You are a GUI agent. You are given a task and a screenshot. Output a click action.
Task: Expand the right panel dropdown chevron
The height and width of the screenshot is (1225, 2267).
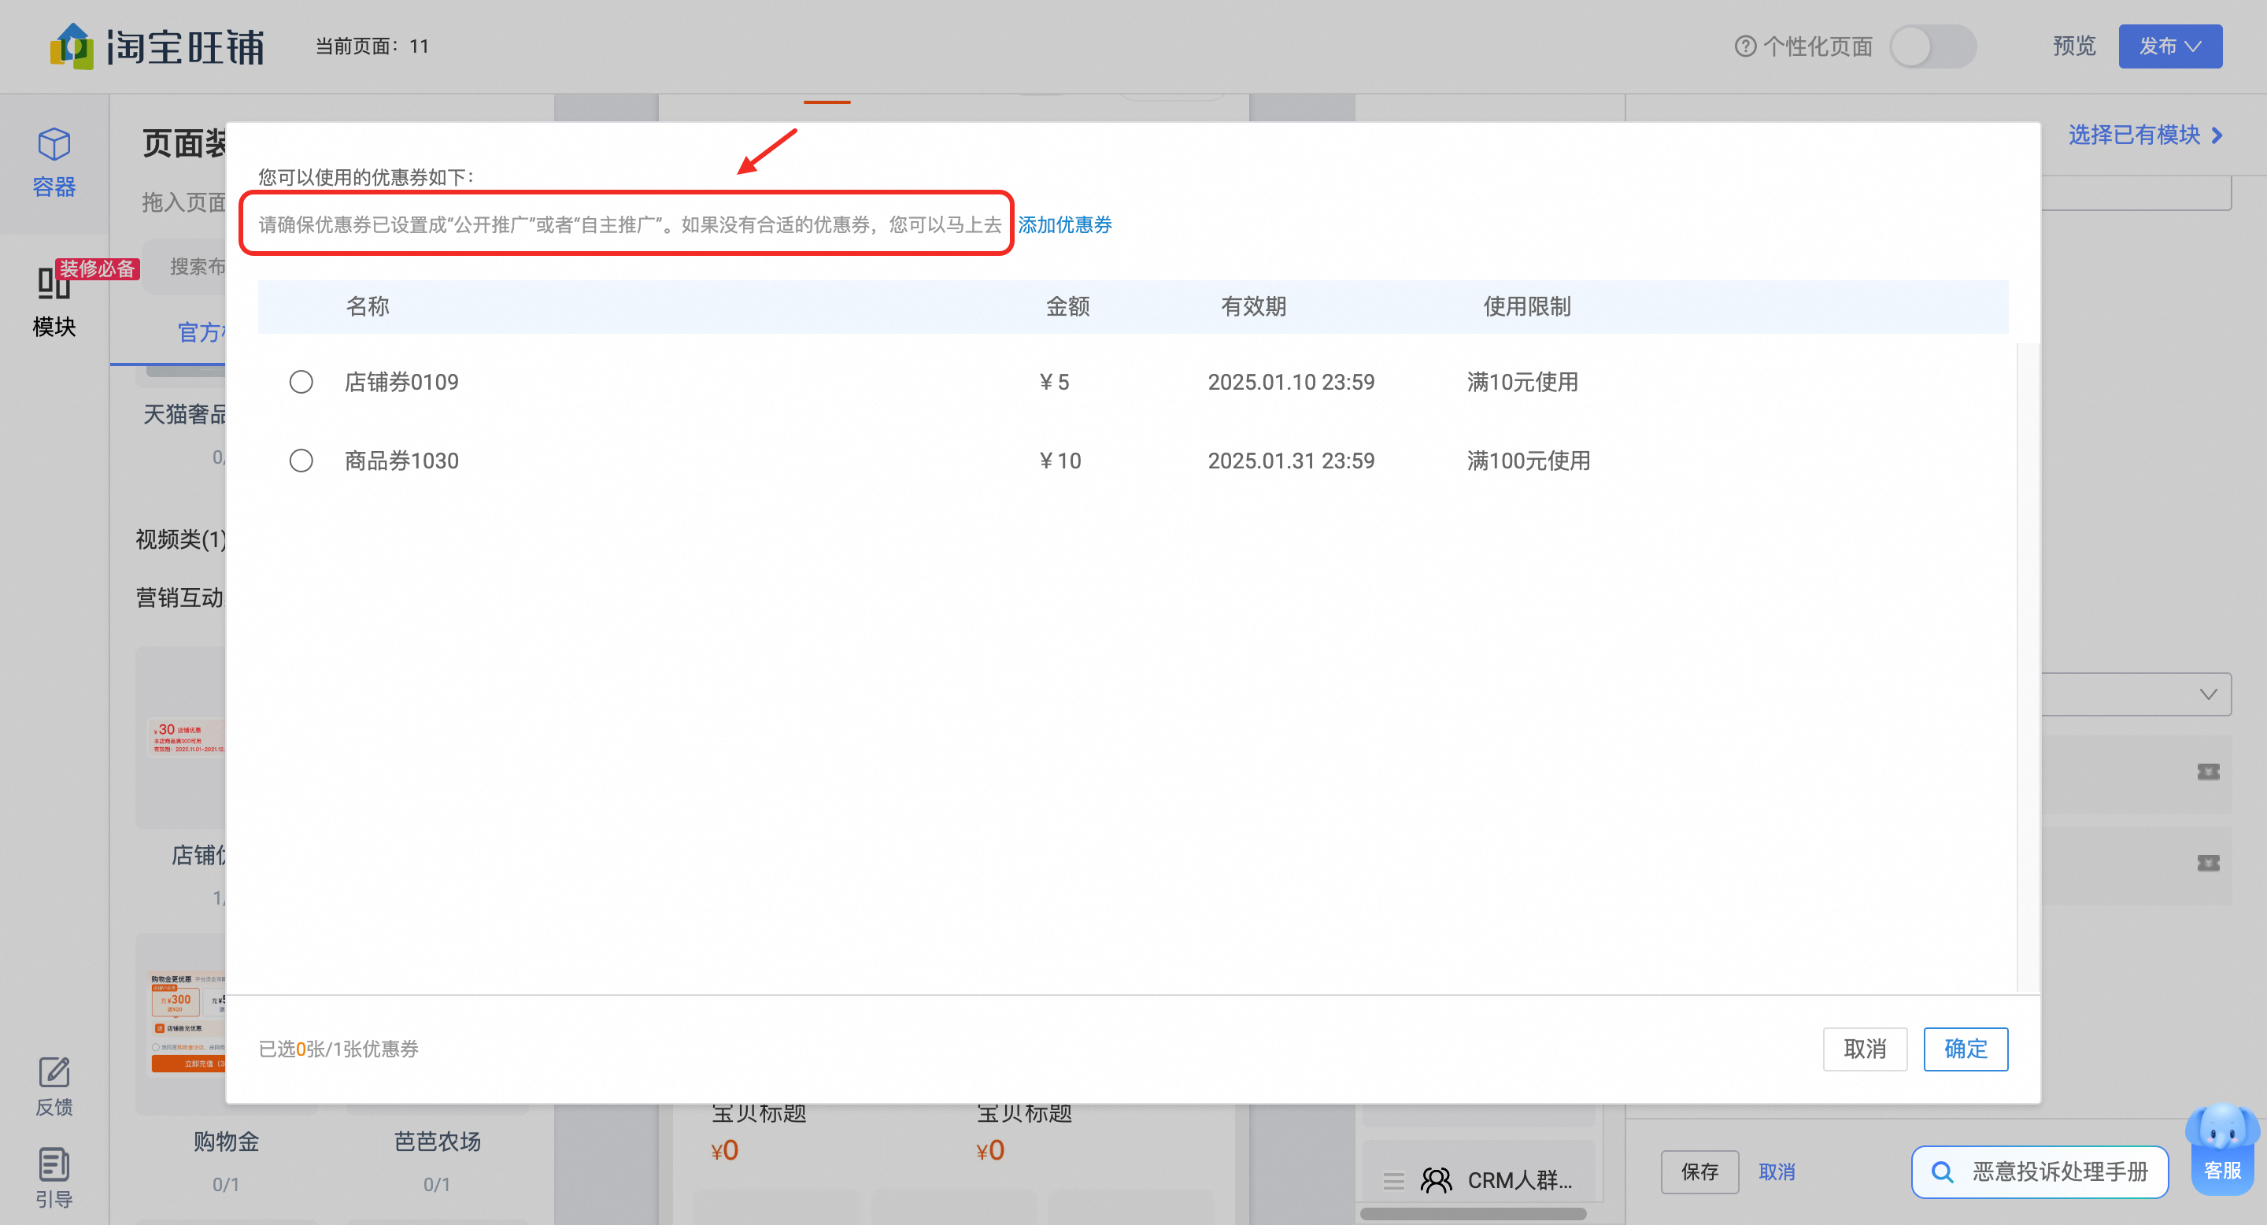click(x=2208, y=694)
